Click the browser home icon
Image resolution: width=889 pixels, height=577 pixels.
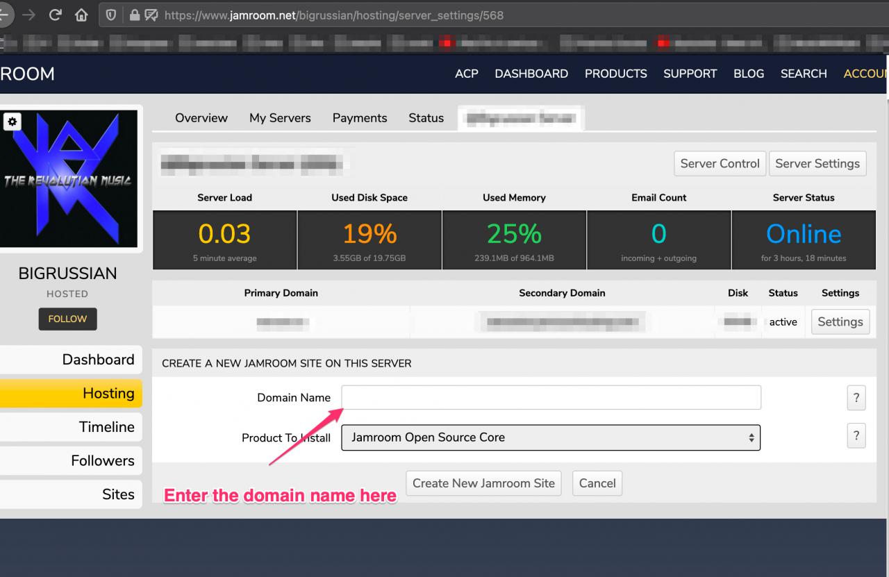(81, 15)
